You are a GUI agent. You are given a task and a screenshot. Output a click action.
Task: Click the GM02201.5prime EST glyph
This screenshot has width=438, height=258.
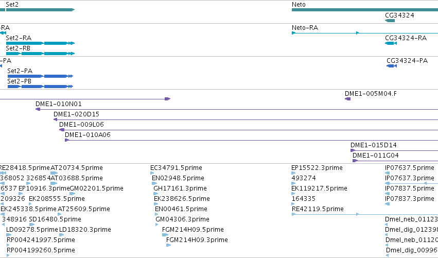point(73,194)
